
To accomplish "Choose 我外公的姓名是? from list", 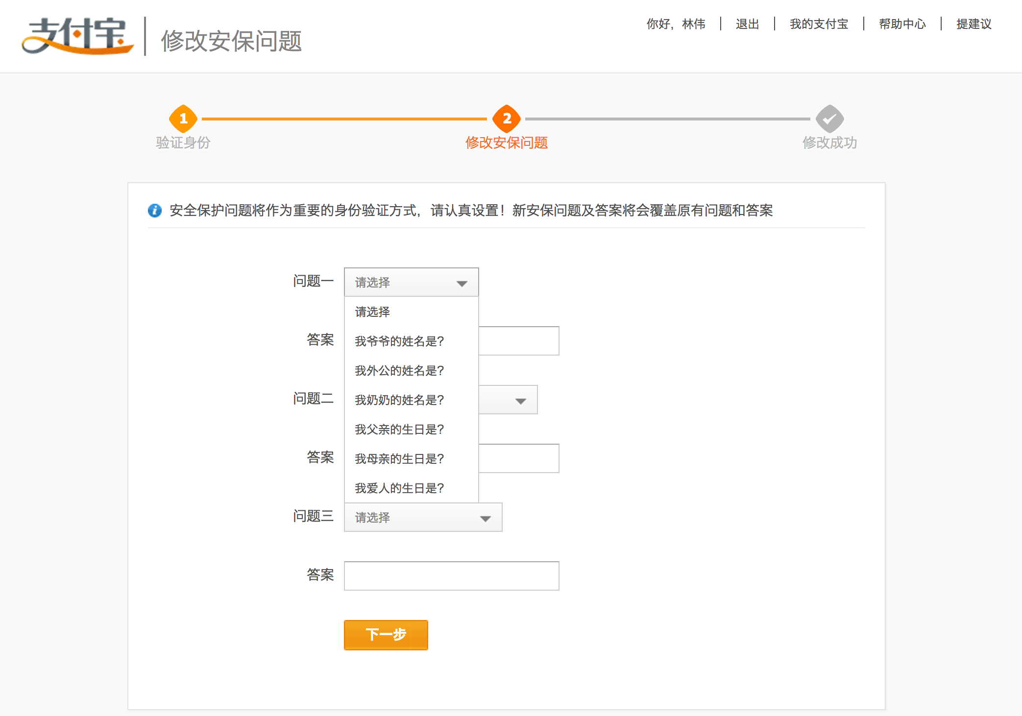I will tap(399, 371).
